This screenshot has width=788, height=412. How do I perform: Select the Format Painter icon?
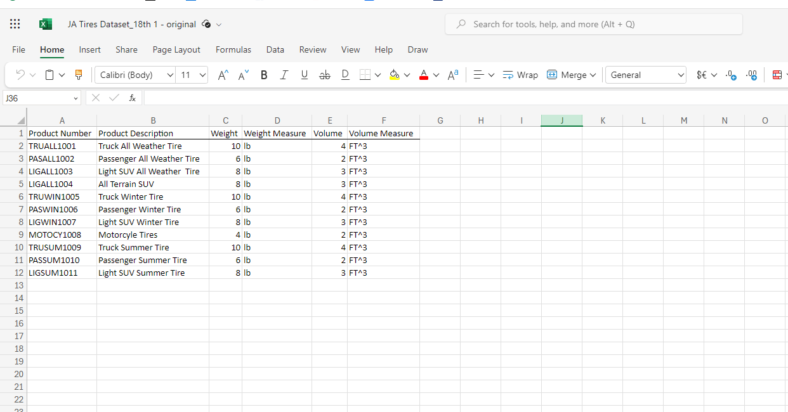point(79,75)
